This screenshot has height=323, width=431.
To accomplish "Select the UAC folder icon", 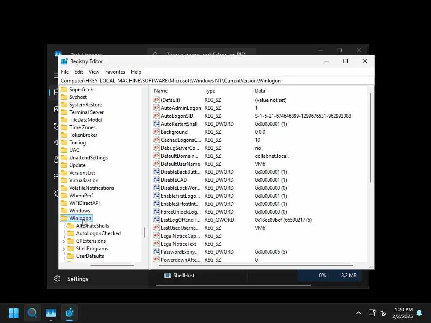I will point(64,150).
